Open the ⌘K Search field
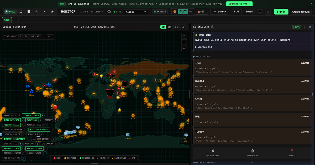The image size is (315, 165). point(219,12)
